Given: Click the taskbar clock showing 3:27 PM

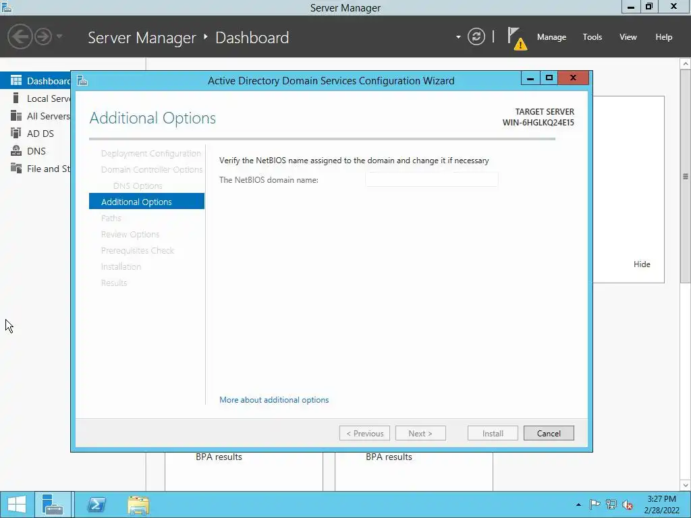Looking at the screenshot, I should (x=661, y=505).
